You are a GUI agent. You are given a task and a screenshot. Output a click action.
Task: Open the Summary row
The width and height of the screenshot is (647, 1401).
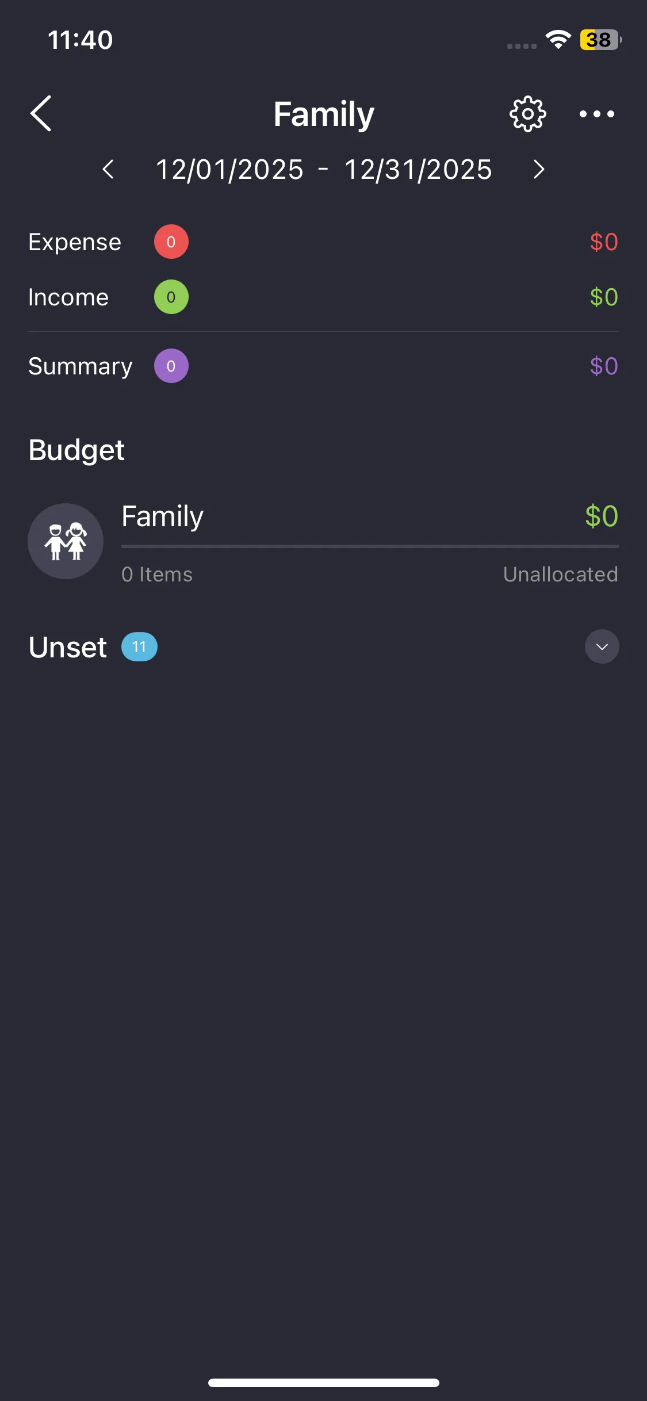(81, 366)
